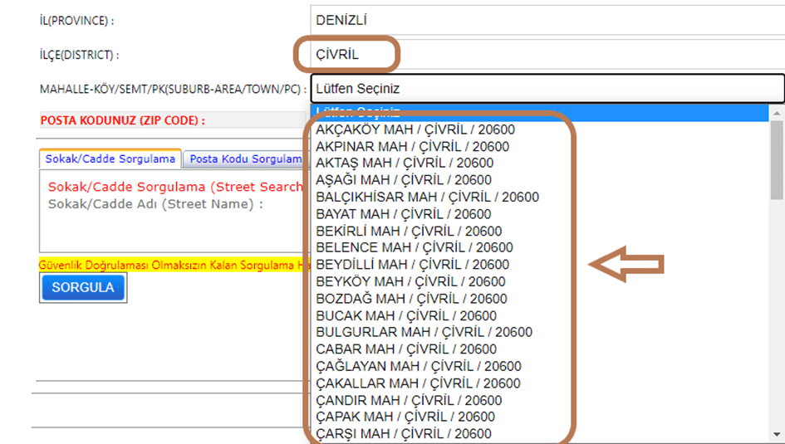This screenshot has width=785, height=444.
Task: Select ÇAĞLAYAN MAH from the list
Action: coord(419,366)
